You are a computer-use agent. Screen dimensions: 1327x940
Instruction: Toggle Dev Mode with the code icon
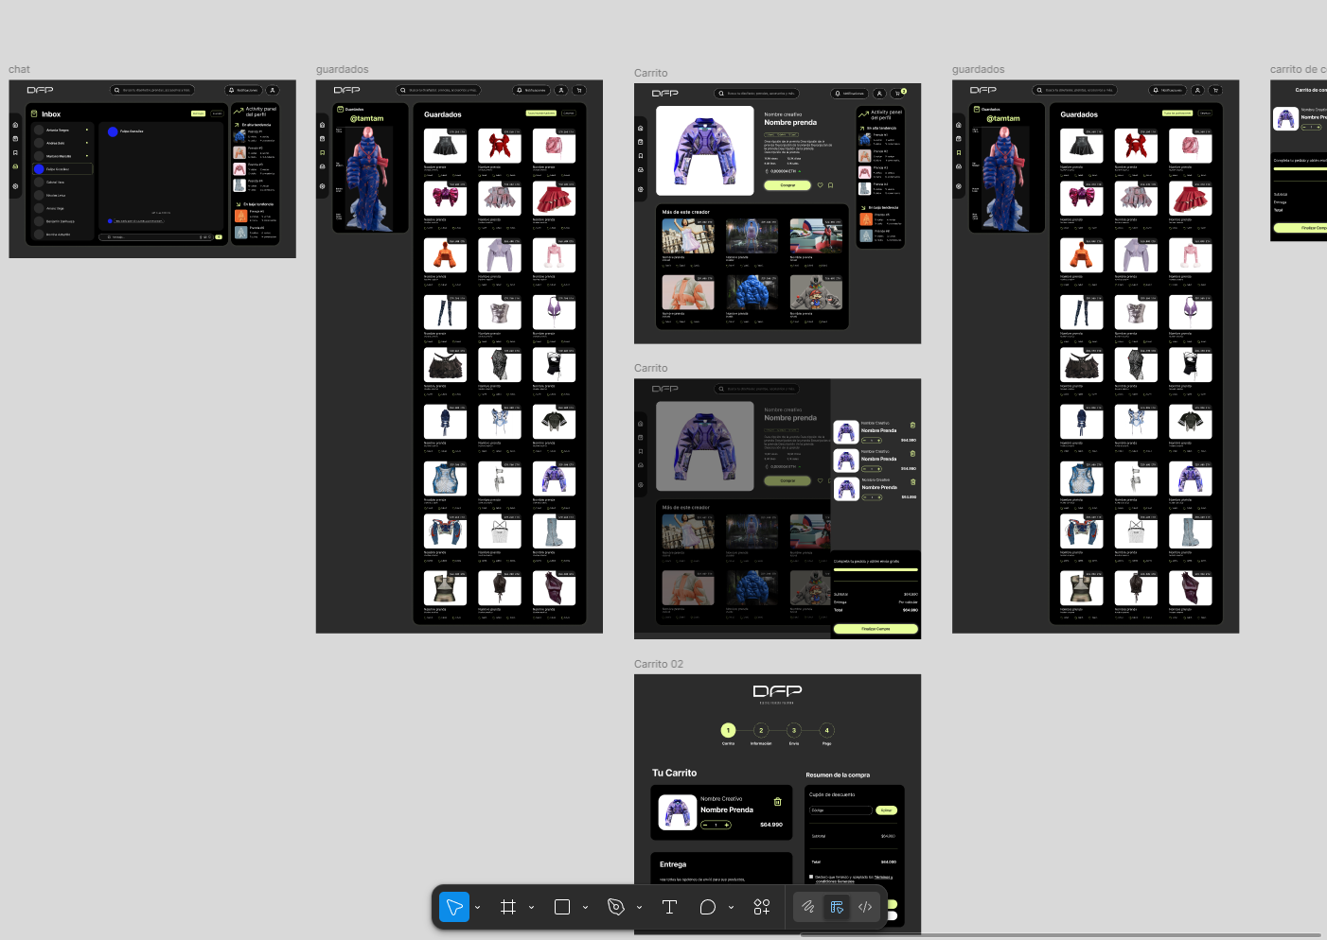click(865, 907)
